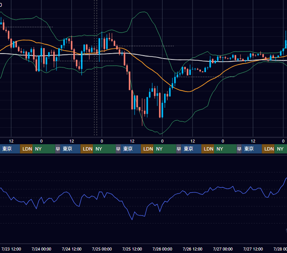Screen dimensions: 287x253
Task: Select the LDN session block before the 7/24 00:00 NY block
Action: click(x=26, y=149)
